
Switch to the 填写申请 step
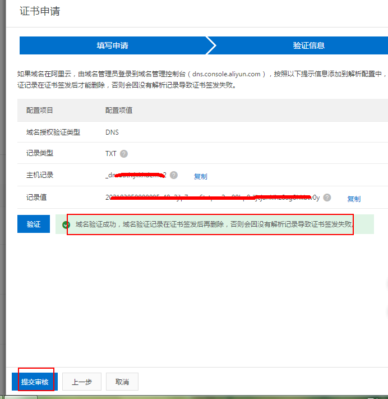pos(112,45)
